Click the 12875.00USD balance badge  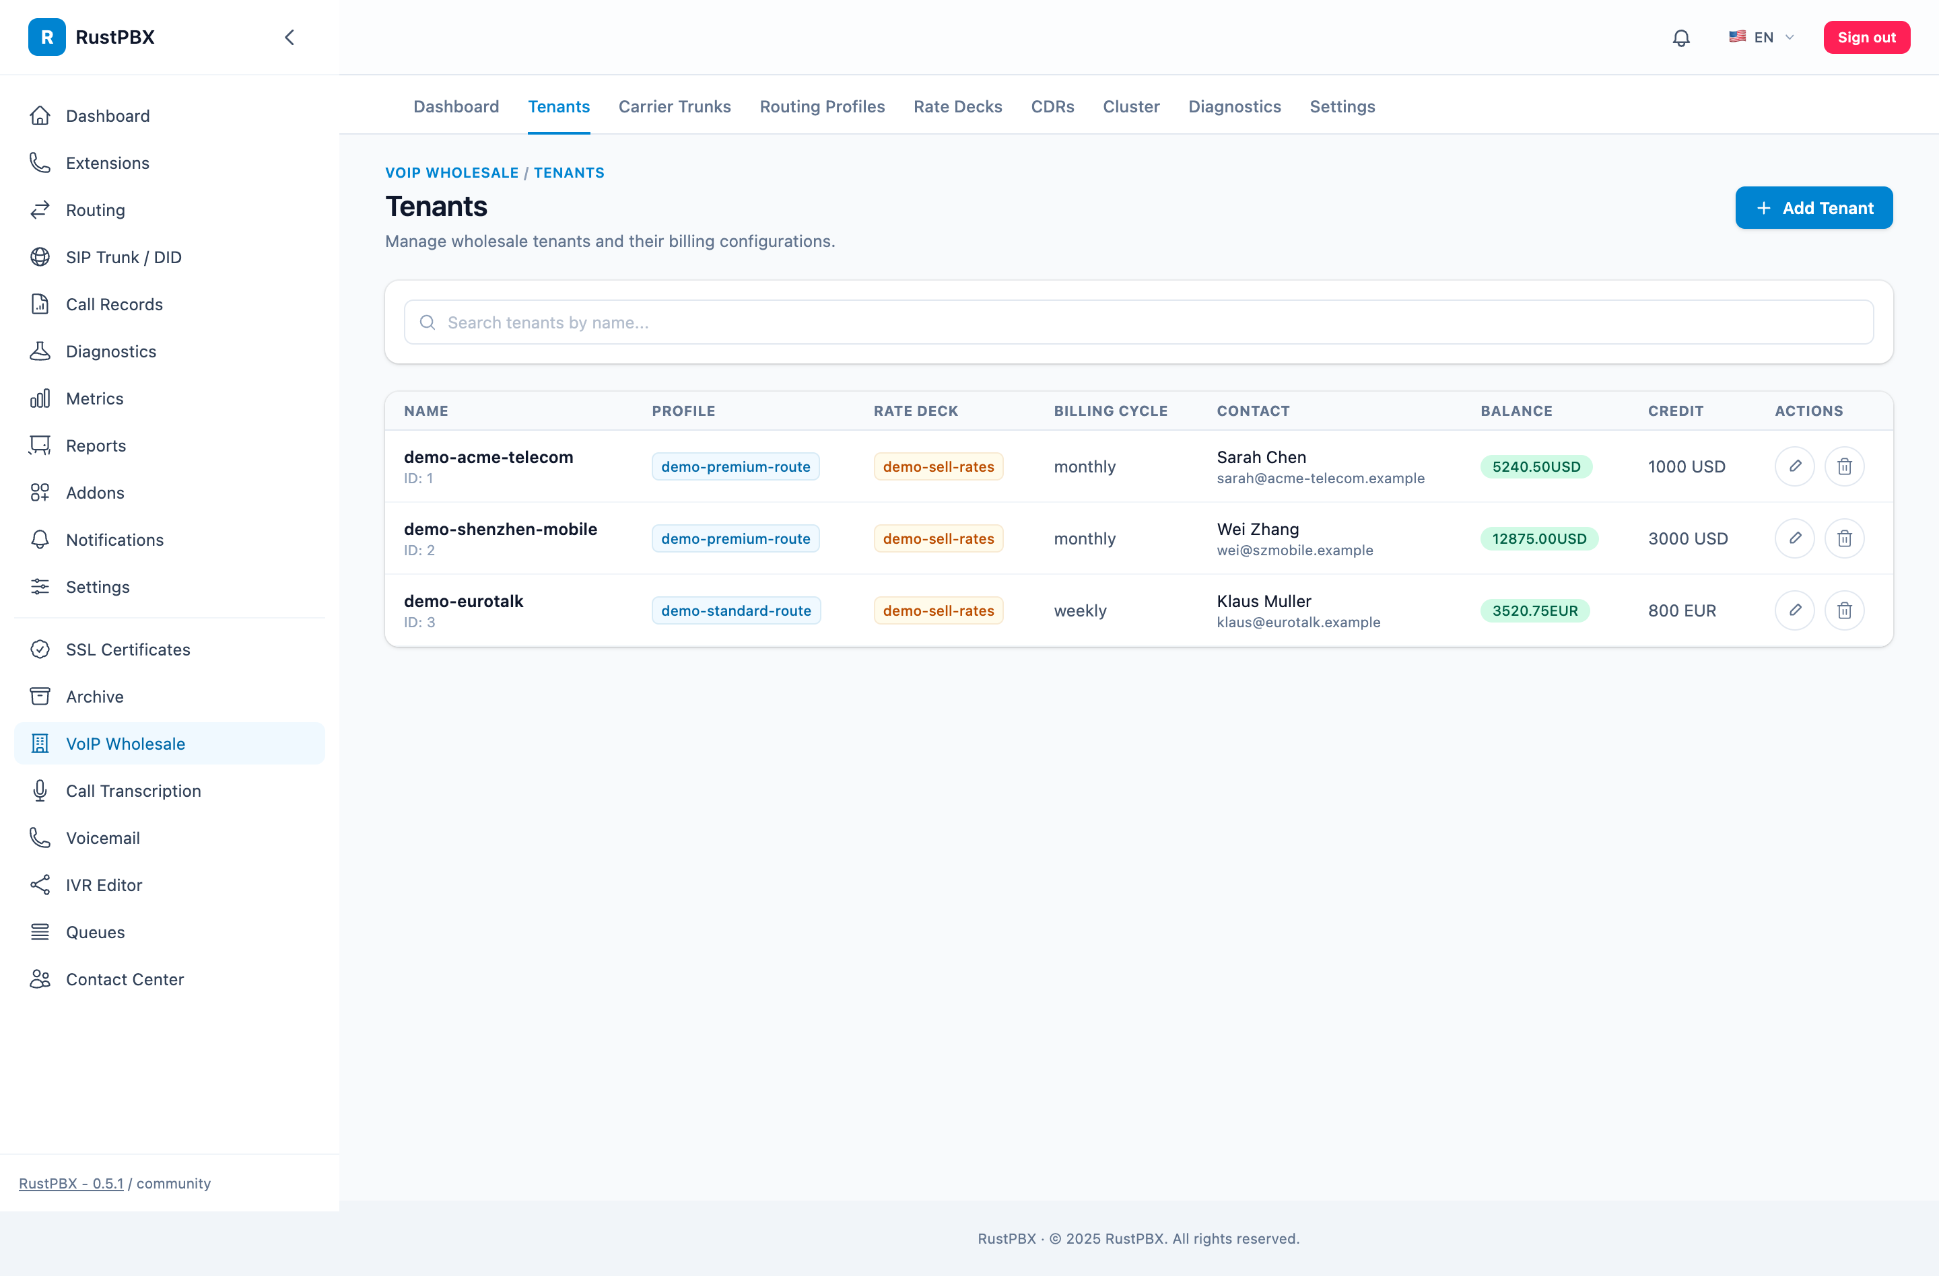point(1539,539)
